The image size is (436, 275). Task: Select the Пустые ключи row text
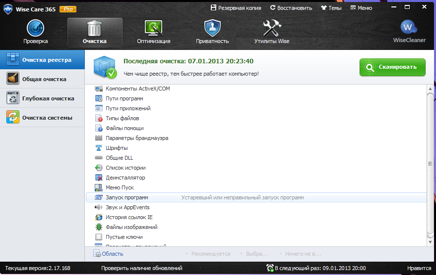click(125, 237)
